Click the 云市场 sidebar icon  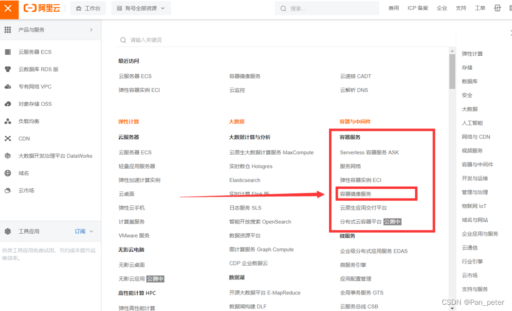click(8, 190)
